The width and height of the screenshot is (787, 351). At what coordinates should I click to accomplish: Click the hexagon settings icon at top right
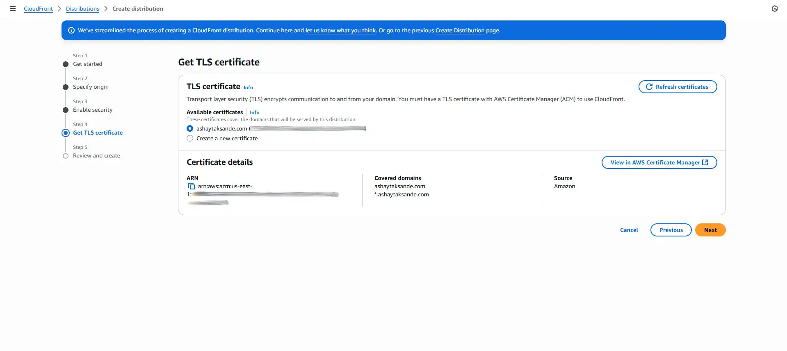[x=774, y=9]
